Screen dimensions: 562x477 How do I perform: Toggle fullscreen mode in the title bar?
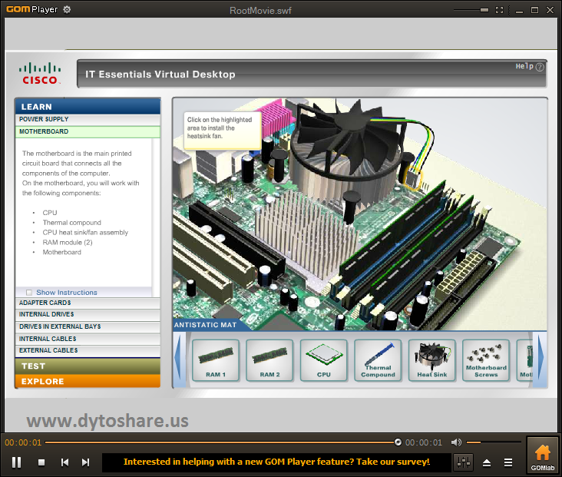(x=499, y=10)
